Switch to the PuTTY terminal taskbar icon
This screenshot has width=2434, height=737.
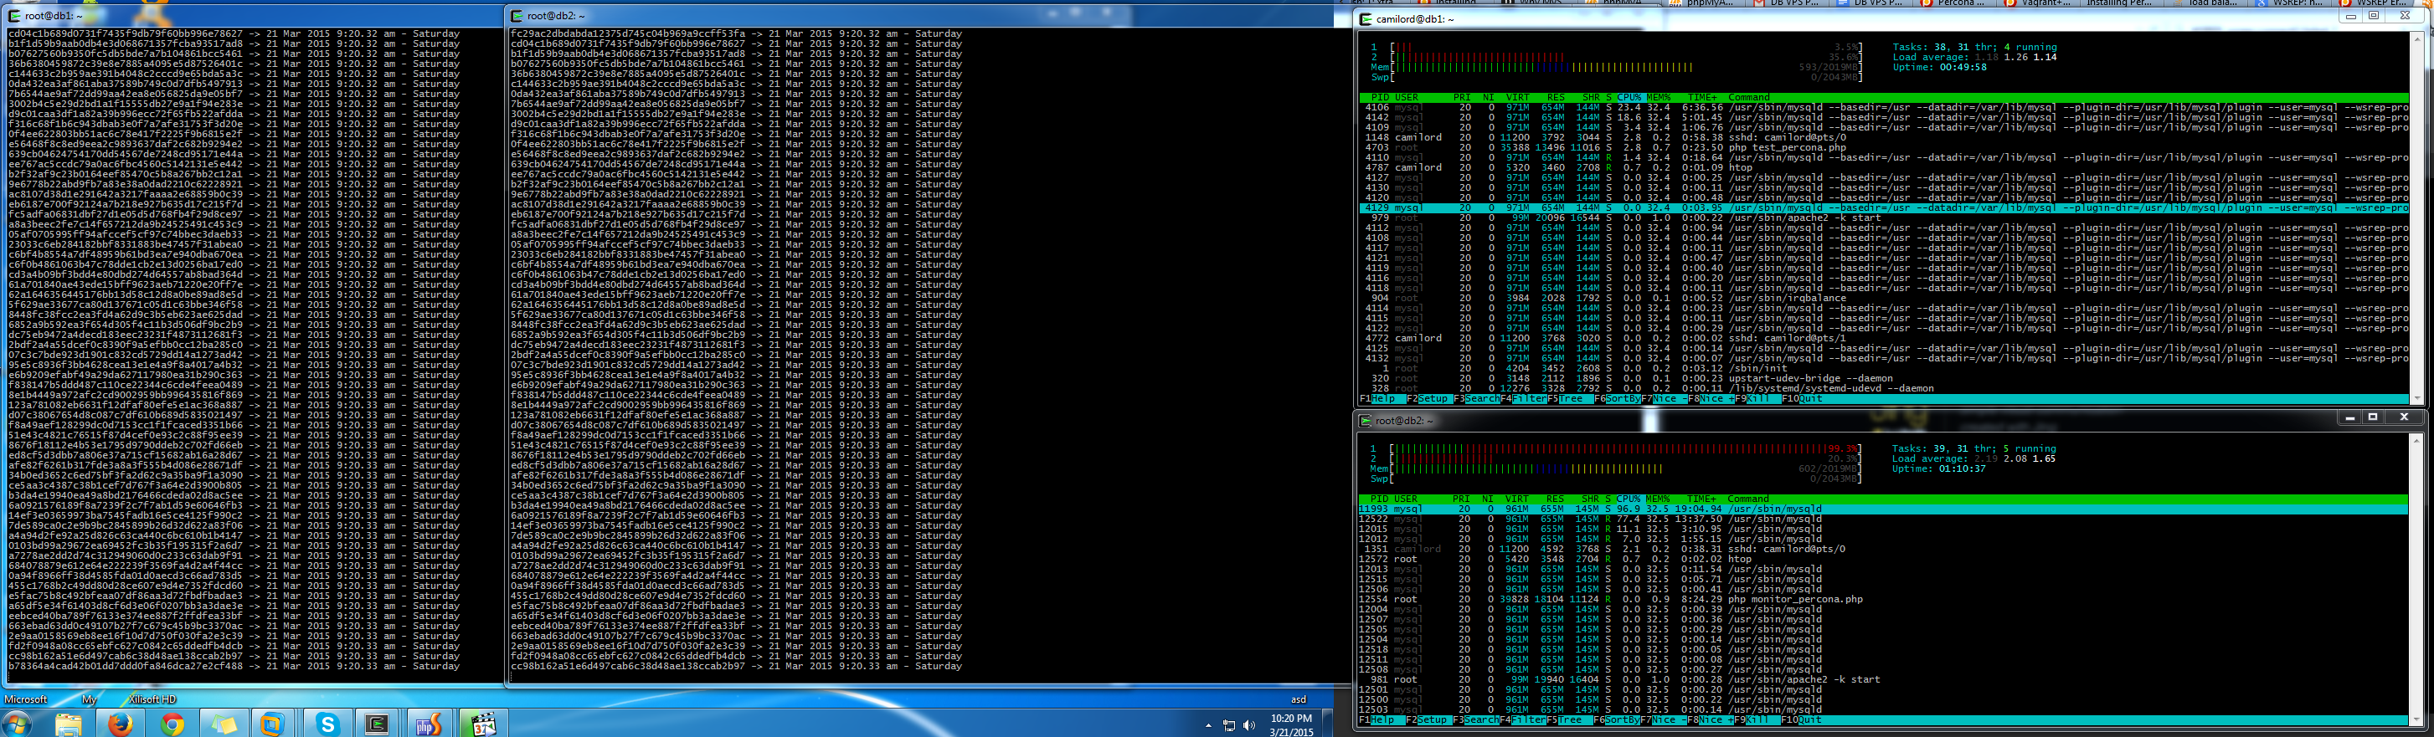pyautogui.click(x=377, y=724)
